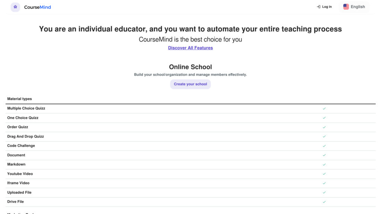Click the checkmark for Markdown material
This screenshot has width=381, height=214.
pyautogui.click(x=324, y=165)
